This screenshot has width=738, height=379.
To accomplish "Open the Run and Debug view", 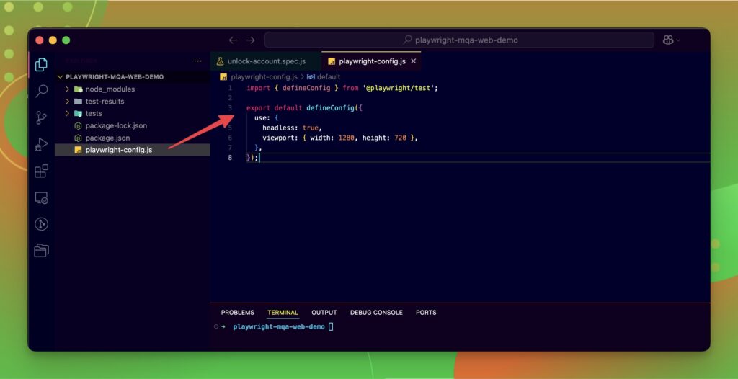I will [x=41, y=144].
